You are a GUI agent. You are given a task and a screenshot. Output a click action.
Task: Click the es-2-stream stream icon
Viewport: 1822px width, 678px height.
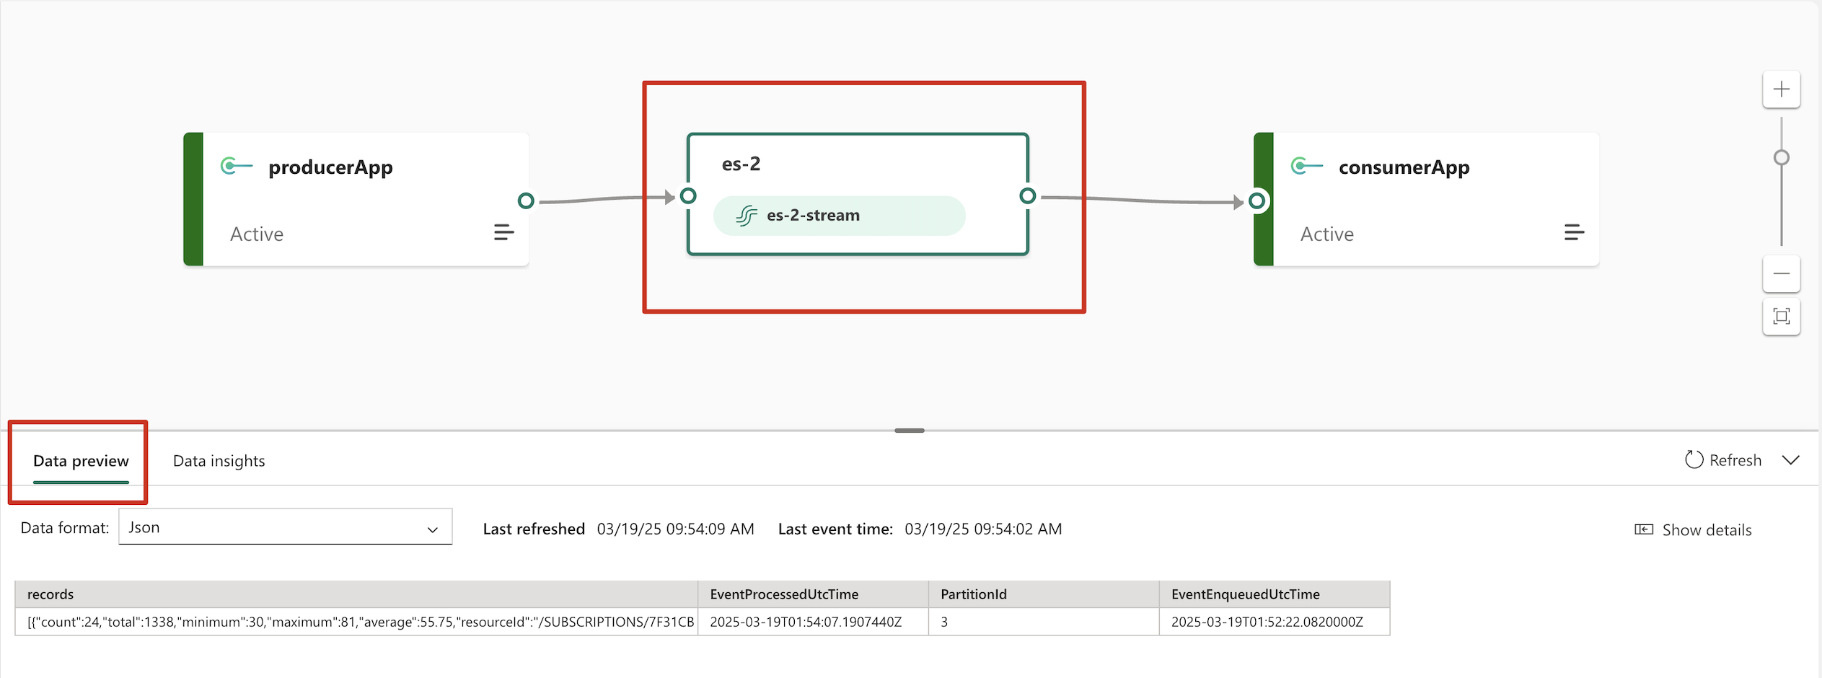[x=747, y=215]
